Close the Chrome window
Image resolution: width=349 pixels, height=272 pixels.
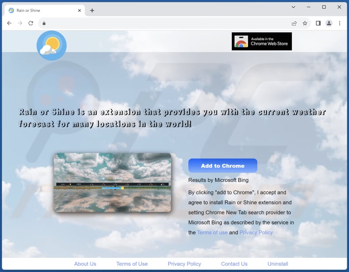(339, 7)
